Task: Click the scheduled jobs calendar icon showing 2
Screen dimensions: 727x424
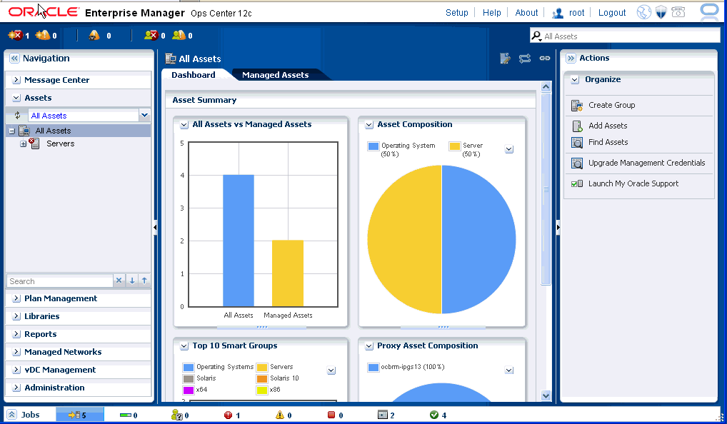Action: (383, 415)
